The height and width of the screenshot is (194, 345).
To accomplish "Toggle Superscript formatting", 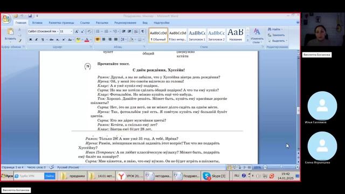I will pos(64,39).
